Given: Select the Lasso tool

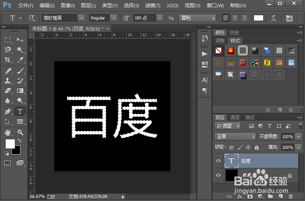Looking at the screenshot, I should tap(8, 49).
